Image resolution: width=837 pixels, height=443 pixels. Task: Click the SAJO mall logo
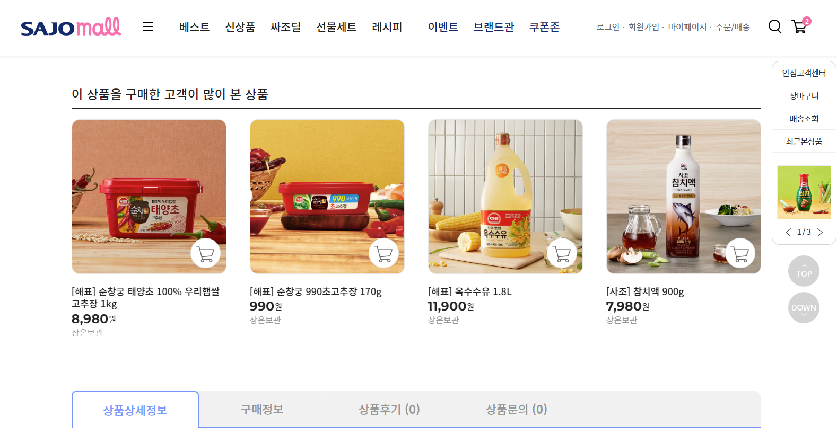71,26
